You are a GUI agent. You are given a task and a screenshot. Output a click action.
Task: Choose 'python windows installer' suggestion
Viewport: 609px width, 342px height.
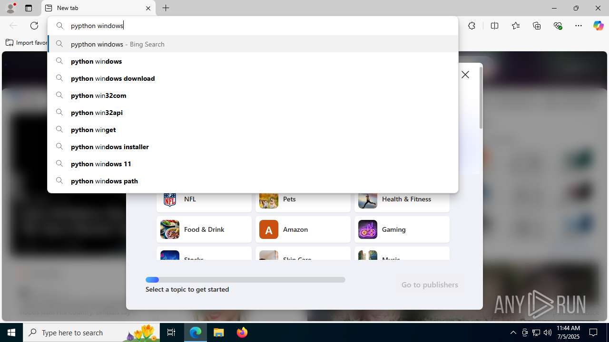[253, 147]
